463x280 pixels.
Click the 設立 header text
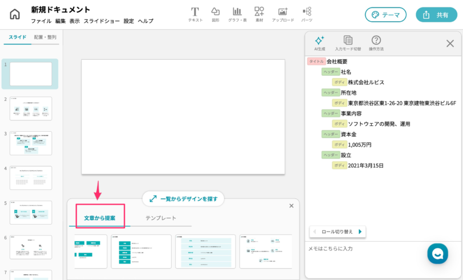346,155
